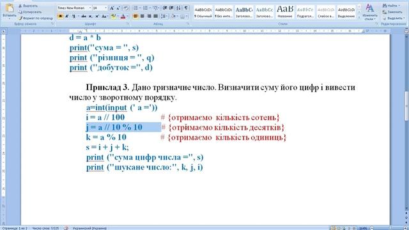This screenshot has width=409, height=230.
Task: Click page count Страница 1 из 2
Action: point(15,228)
